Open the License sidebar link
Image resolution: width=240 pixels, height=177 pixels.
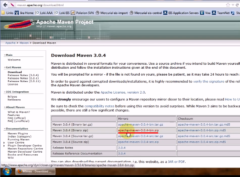pyautogui.click(x=13, y=84)
